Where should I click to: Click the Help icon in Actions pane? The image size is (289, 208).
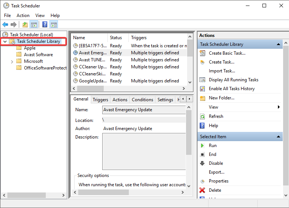pyautogui.click(x=202, y=126)
